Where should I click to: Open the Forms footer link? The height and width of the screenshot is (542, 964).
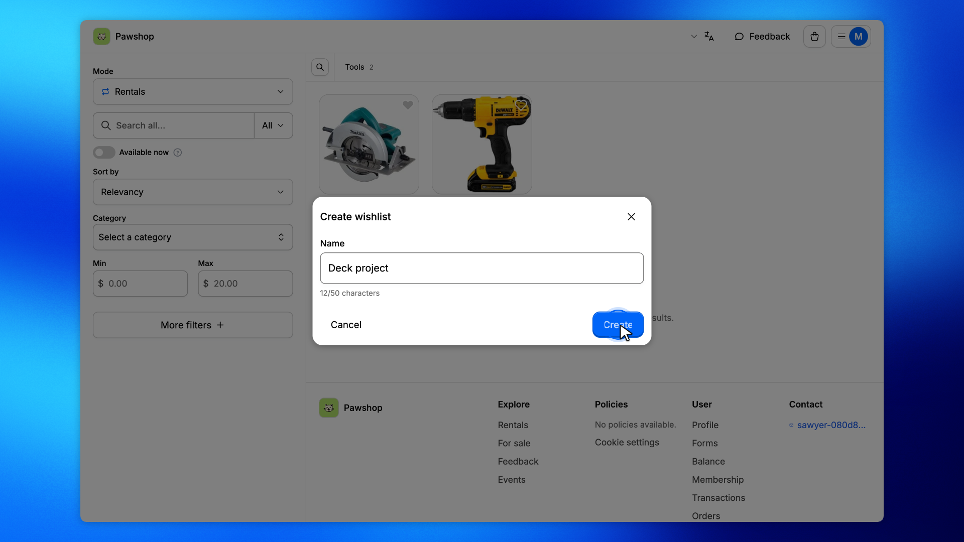[x=705, y=444]
